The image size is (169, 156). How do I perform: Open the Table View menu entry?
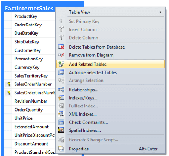110,12
